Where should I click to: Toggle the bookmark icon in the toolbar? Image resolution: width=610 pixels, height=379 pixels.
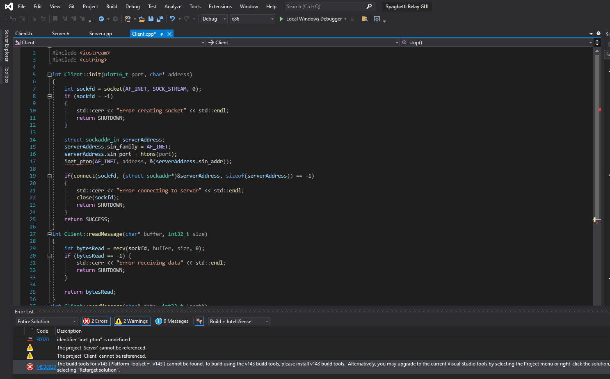(55, 19)
